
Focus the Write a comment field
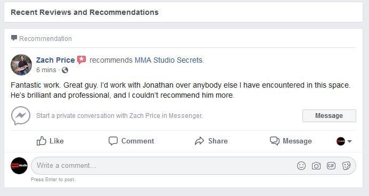193,166
